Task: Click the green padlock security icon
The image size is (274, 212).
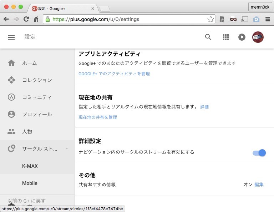Action: (47, 19)
